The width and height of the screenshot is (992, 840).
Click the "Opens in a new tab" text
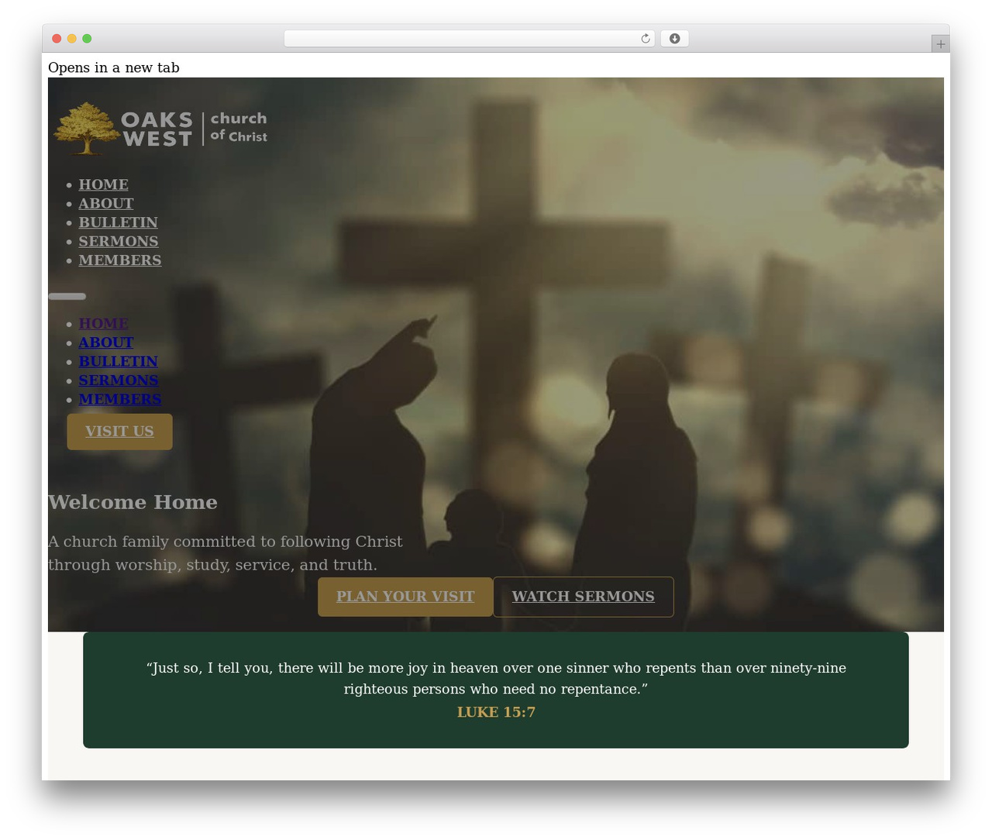pyautogui.click(x=114, y=67)
